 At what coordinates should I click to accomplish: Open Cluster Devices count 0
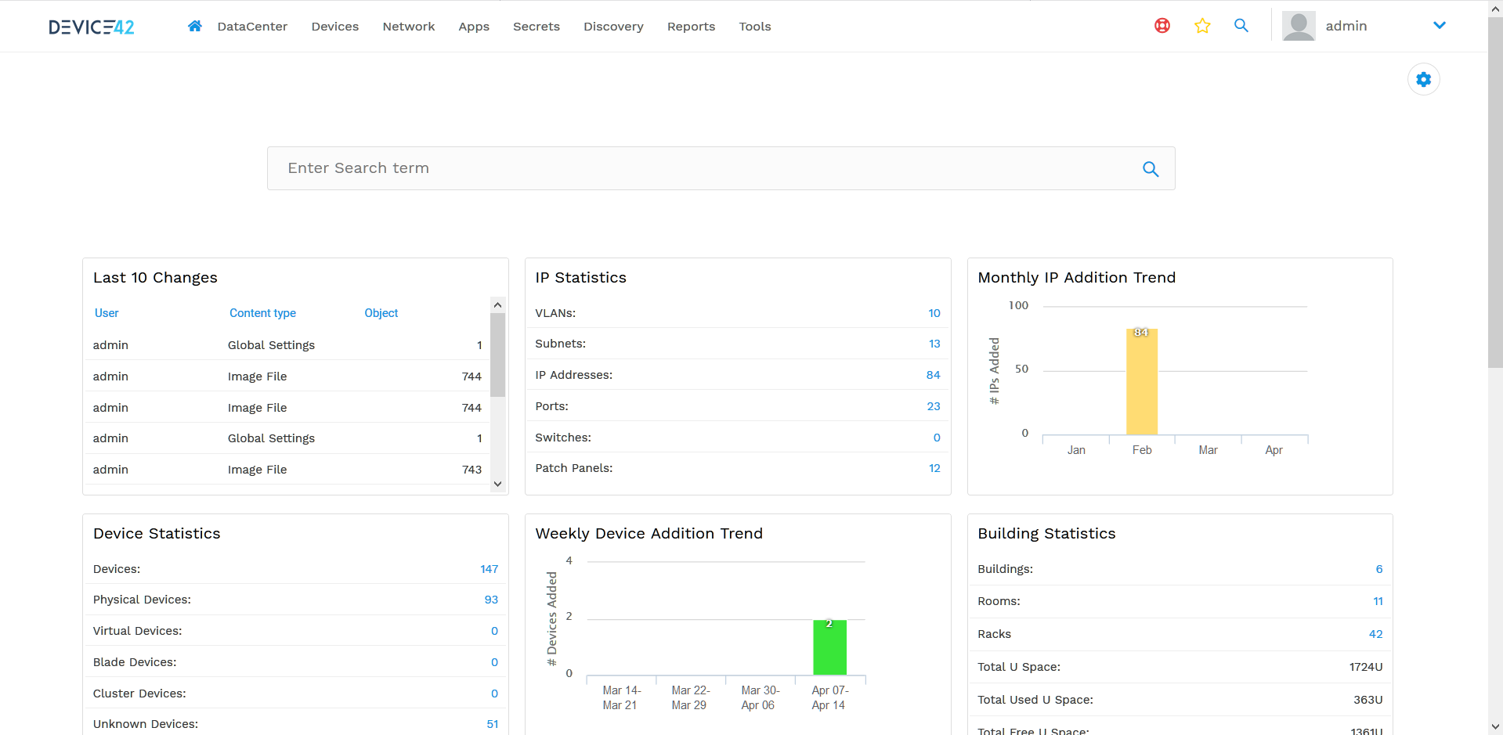[494, 694]
